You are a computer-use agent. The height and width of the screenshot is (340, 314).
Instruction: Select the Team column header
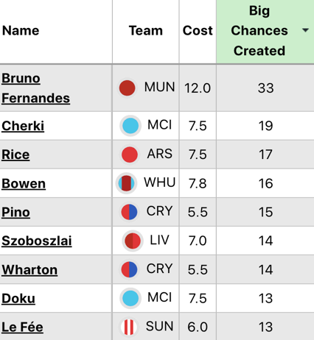coord(146,32)
